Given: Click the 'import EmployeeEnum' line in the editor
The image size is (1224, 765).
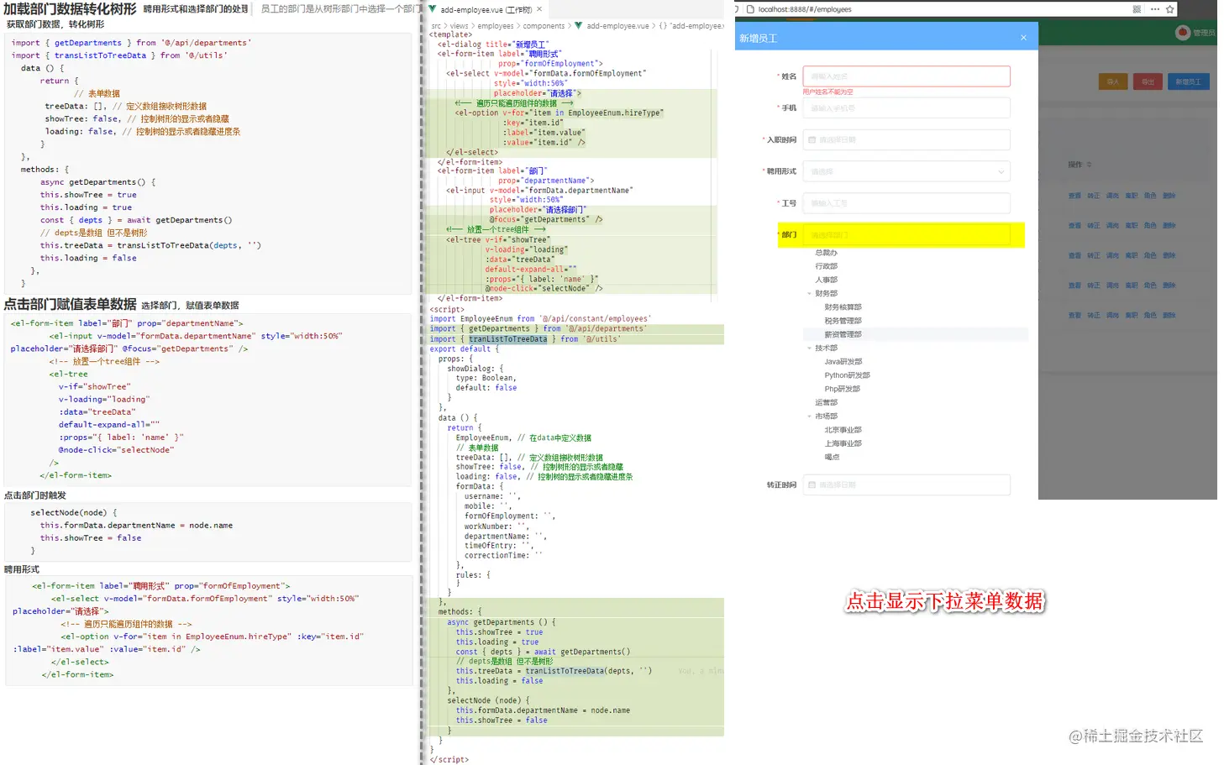Looking at the screenshot, I should pos(538,319).
